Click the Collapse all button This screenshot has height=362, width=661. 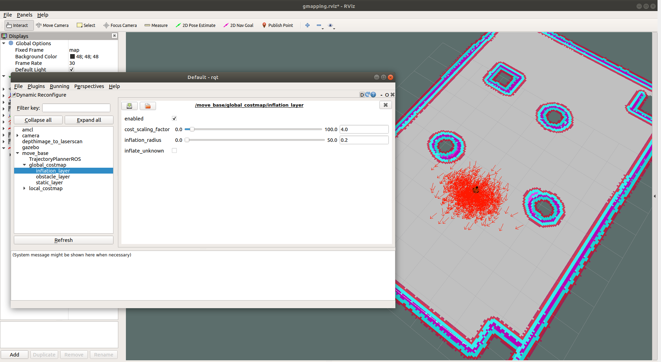click(38, 120)
